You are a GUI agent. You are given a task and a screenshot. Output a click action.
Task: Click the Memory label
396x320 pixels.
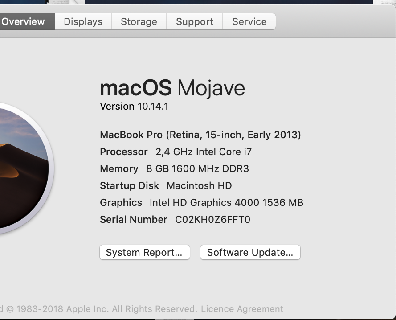coord(119,169)
